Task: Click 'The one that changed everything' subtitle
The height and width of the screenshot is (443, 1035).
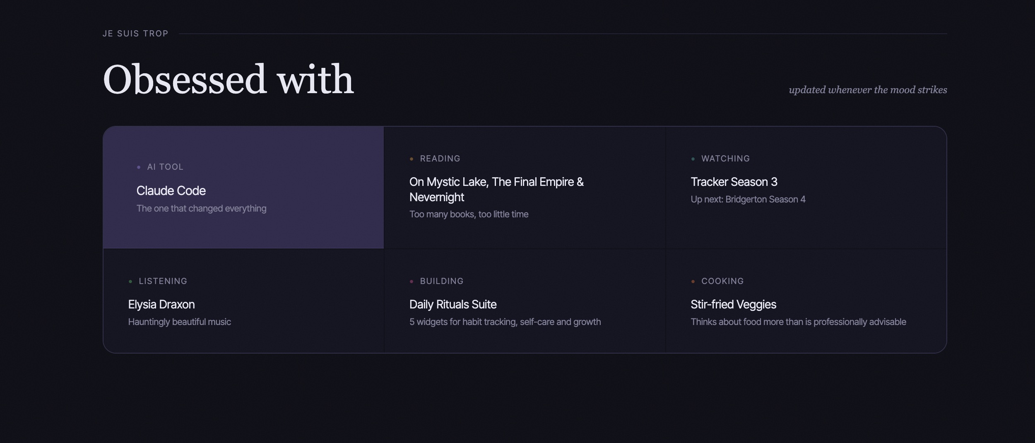Action: tap(202, 208)
